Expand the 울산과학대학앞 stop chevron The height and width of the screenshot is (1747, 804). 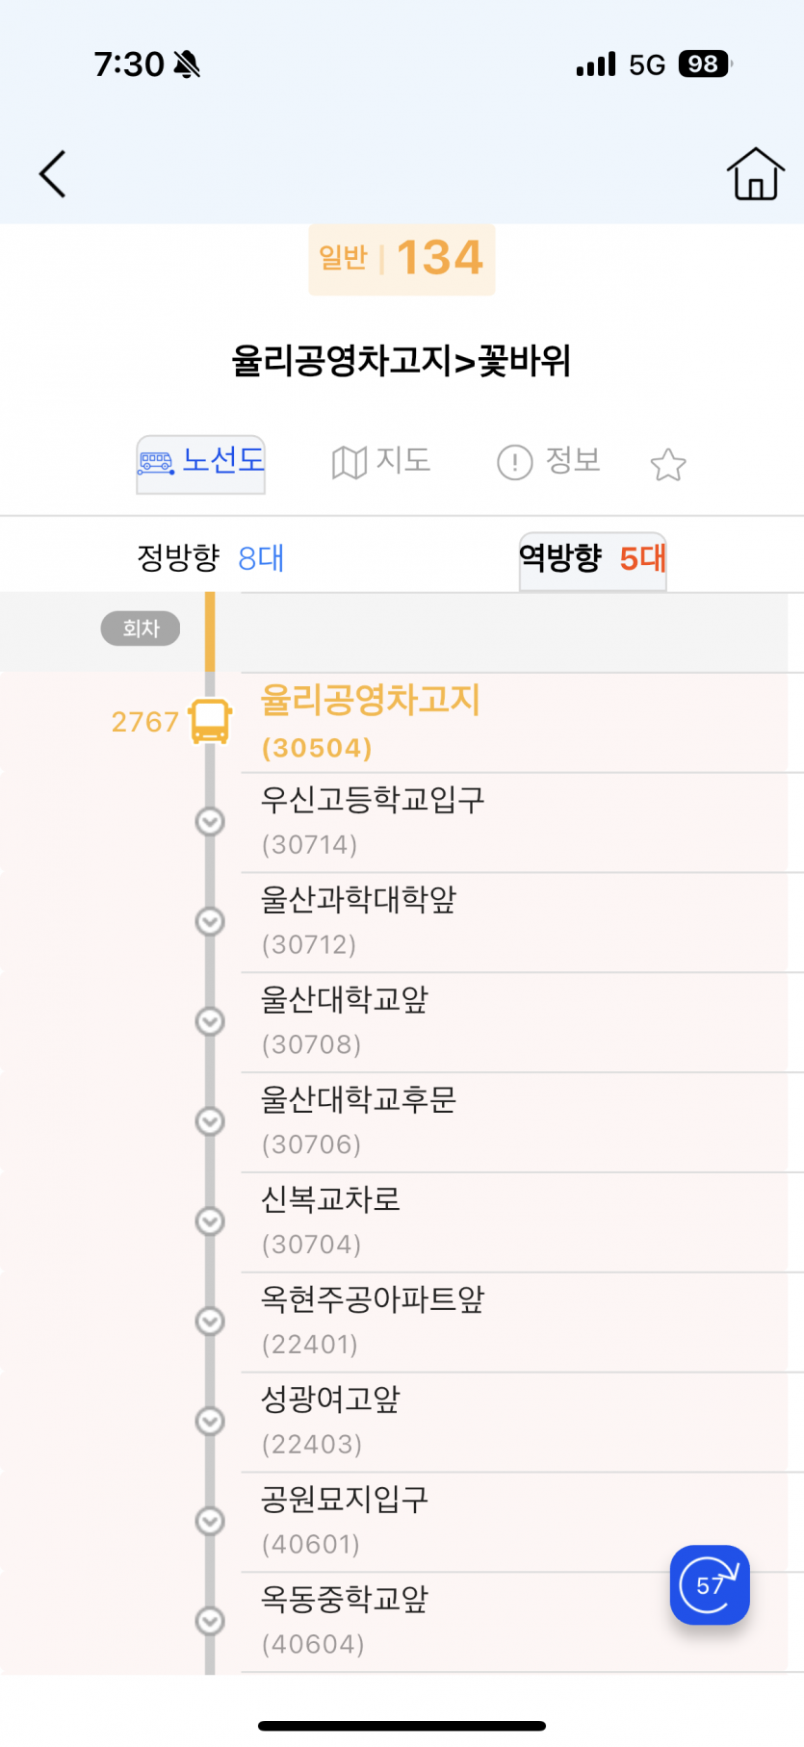tap(210, 922)
